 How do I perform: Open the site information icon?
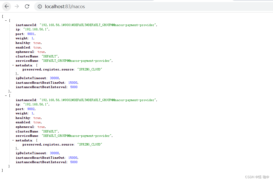pos(40,7)
